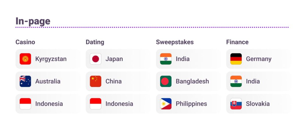The image size is (307, 129).
Task: Choose India label under Finance
Action: [x=253, y=81]
